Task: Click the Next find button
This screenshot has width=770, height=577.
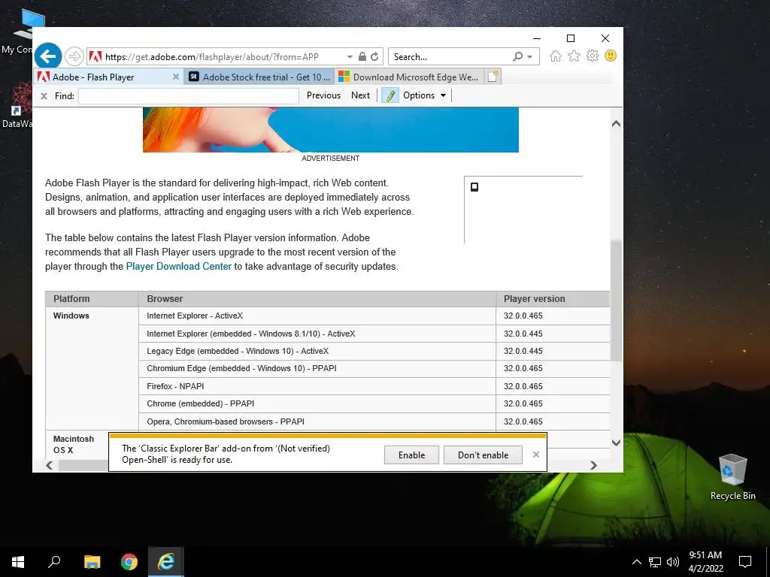Action: 360,95
